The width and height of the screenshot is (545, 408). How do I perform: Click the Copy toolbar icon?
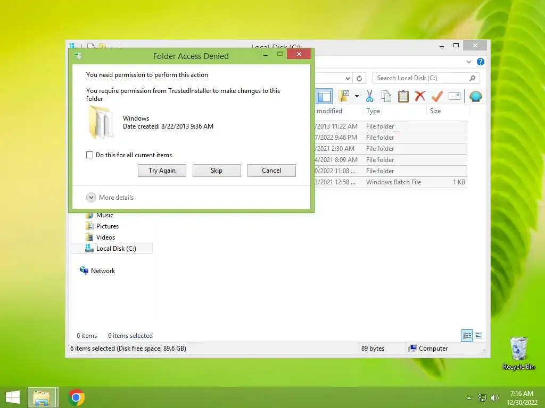(x=386, y=96)
